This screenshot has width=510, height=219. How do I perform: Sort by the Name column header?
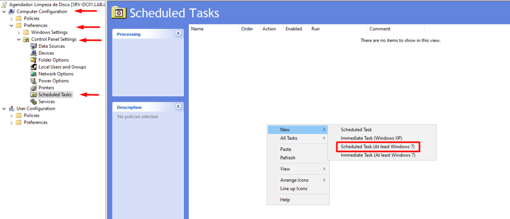[198, 29]
